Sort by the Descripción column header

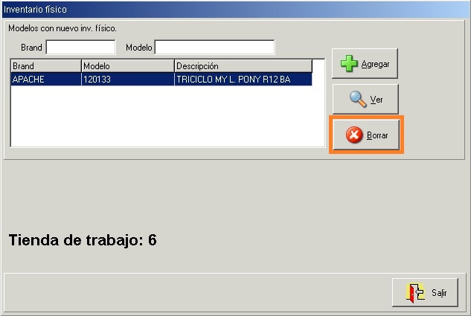tap(243, 66)
